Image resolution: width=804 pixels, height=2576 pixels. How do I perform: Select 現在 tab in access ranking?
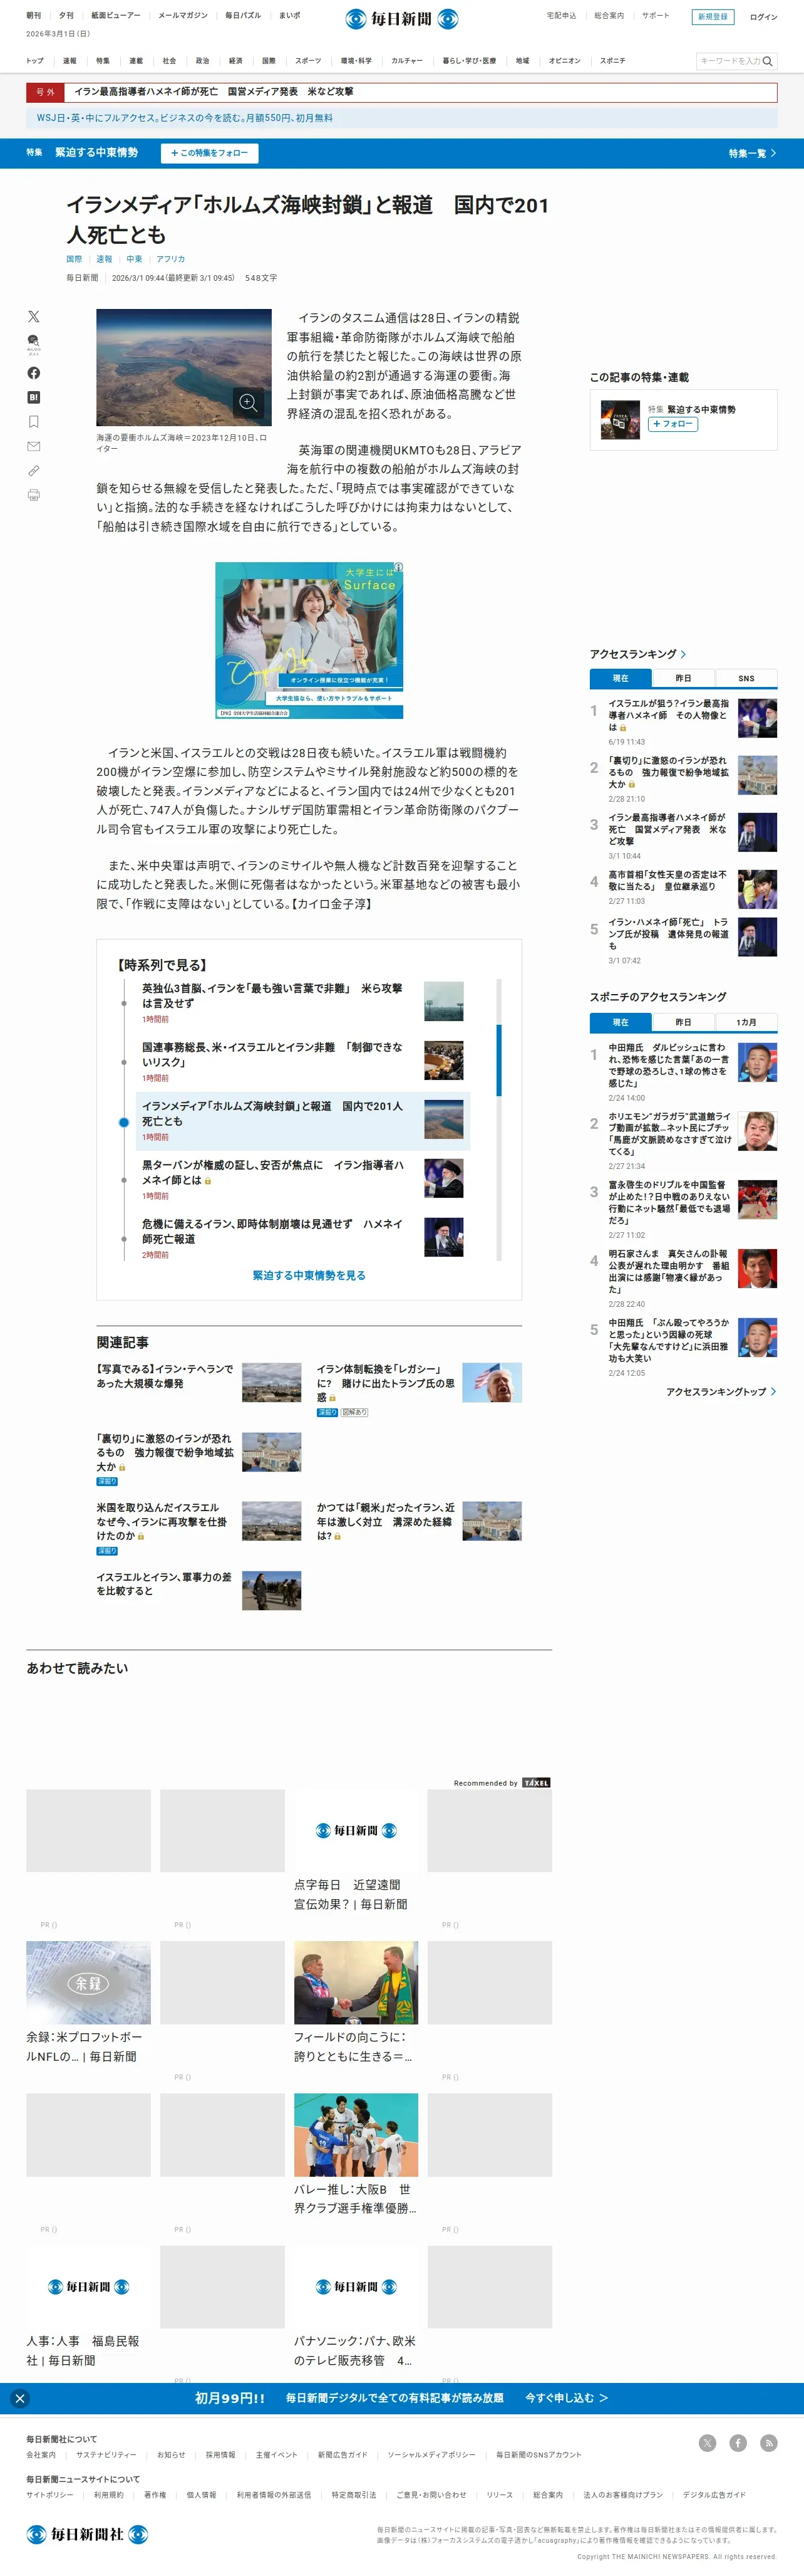coord(621,678)
